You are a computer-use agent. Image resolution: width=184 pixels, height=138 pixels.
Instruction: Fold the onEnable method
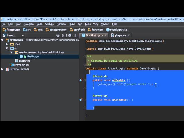click(x=85, y=80)
